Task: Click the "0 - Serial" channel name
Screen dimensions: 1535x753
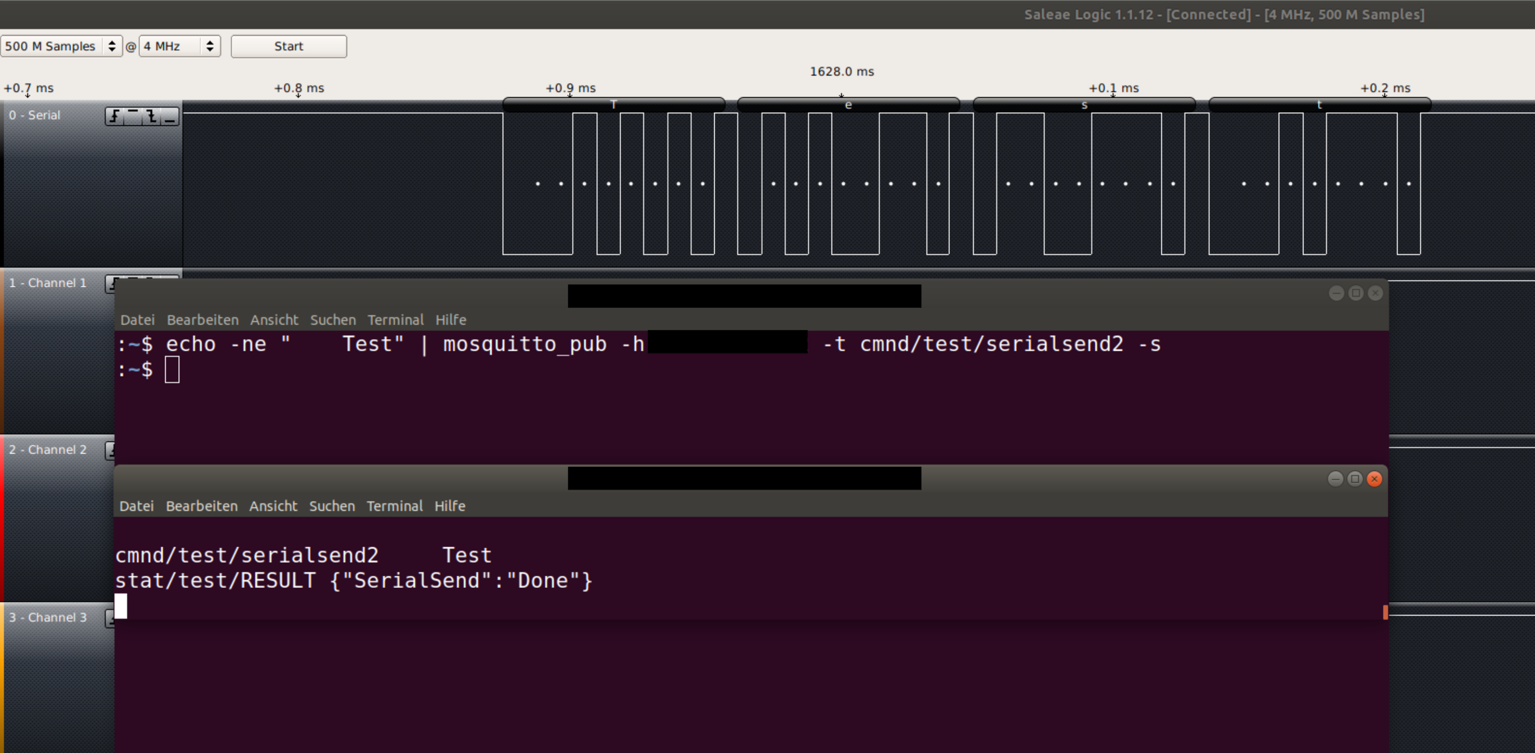Action: point(35,115)
